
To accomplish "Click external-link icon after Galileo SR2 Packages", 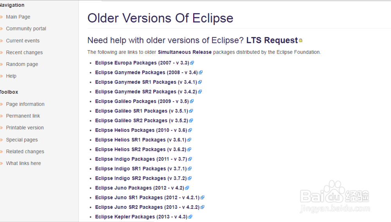I will (x=191, y=121).
